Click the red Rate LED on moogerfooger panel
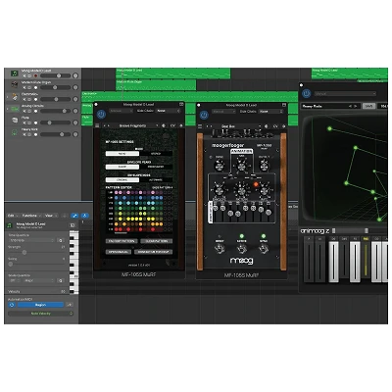392x392 pixels. pos(256,184)
